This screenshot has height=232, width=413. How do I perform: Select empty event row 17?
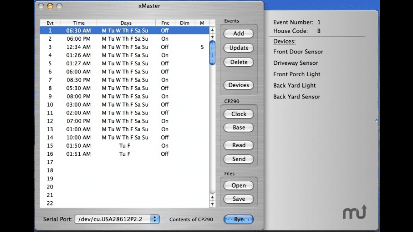click(124, 162)
